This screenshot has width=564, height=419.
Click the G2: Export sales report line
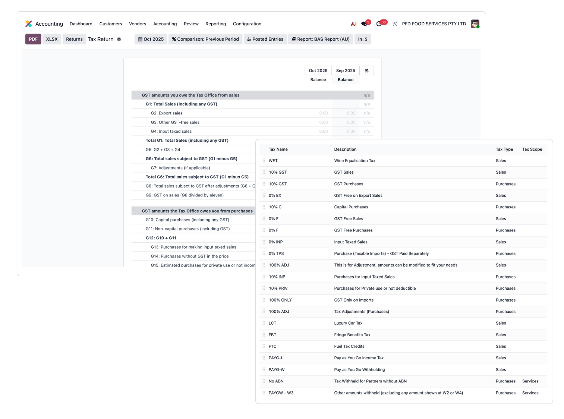[167, 113]
